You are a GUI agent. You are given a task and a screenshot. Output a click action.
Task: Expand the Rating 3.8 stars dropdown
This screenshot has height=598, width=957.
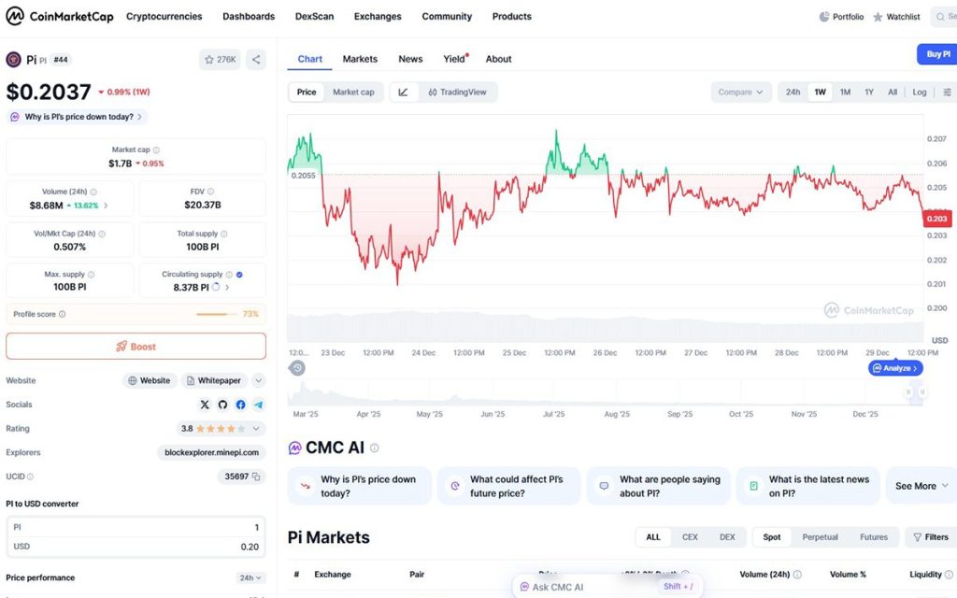click(257, 429)
